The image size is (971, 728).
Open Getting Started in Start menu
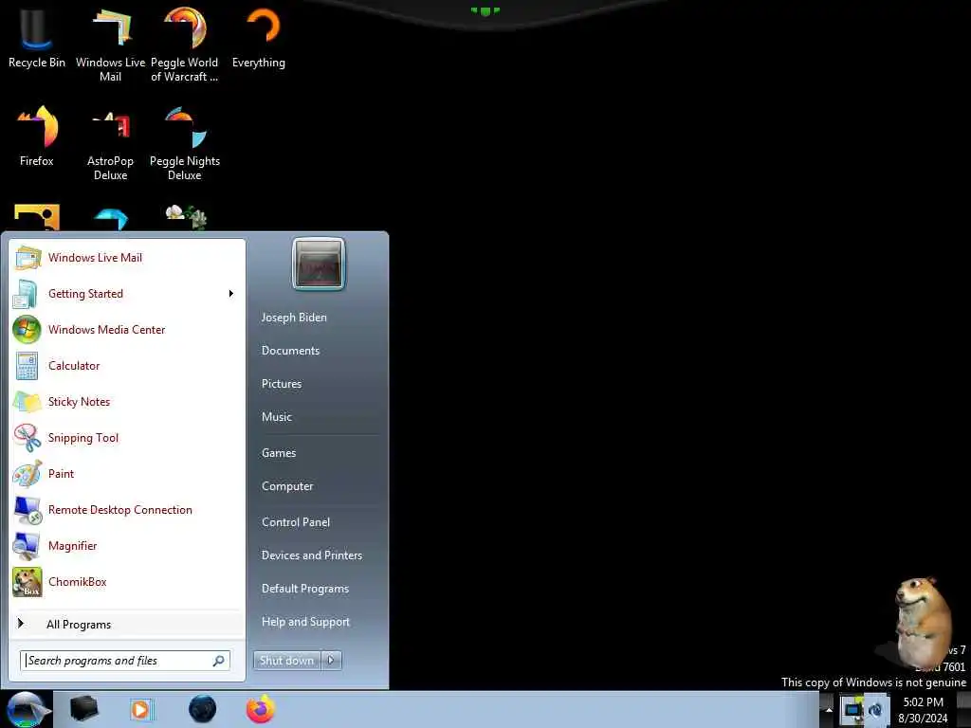point(128,294)
